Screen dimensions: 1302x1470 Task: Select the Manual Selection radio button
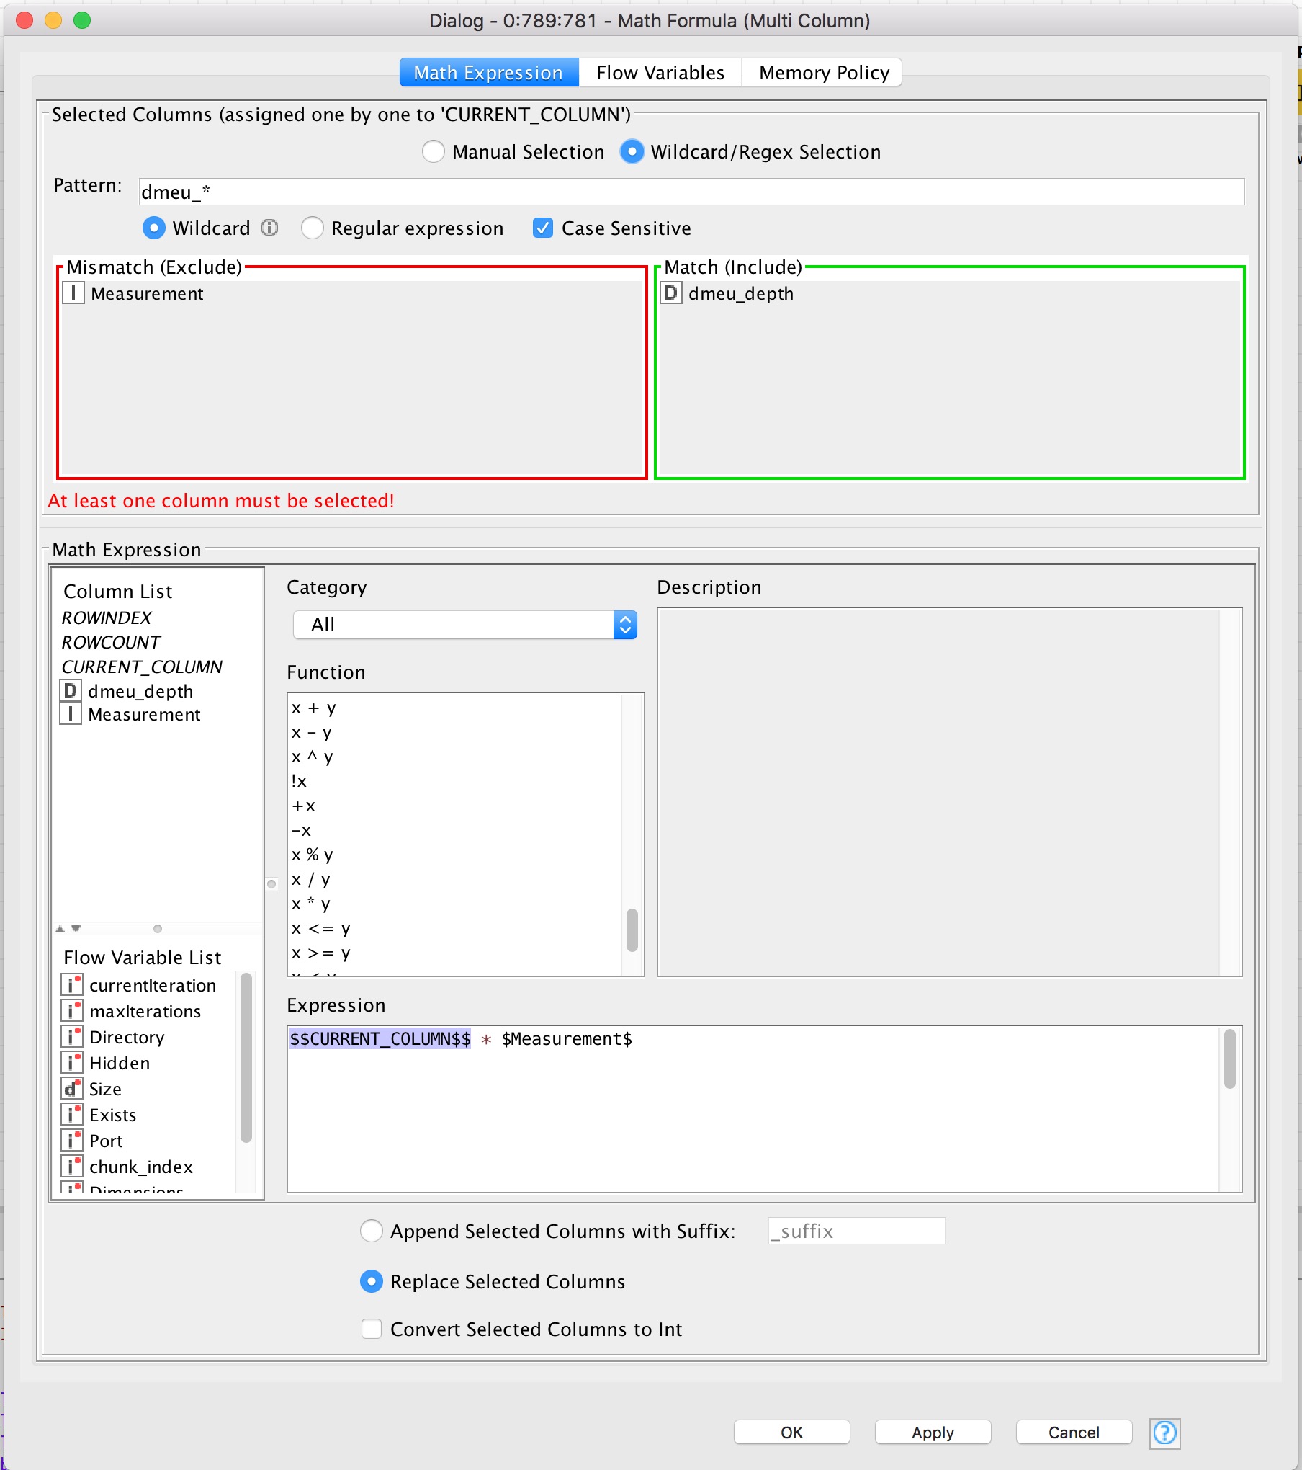[x=434, y=152]
